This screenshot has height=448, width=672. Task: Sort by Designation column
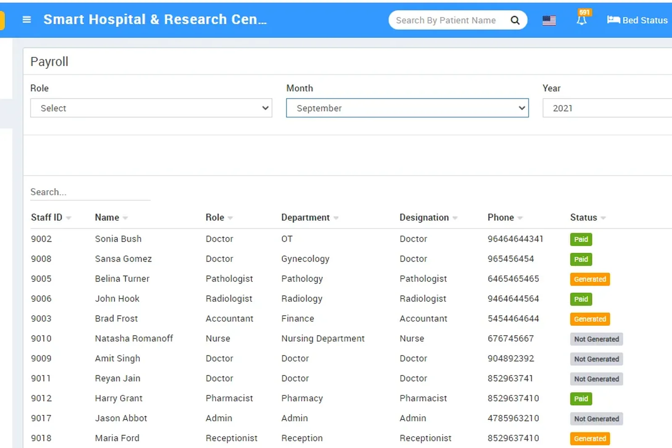[428, 217]
